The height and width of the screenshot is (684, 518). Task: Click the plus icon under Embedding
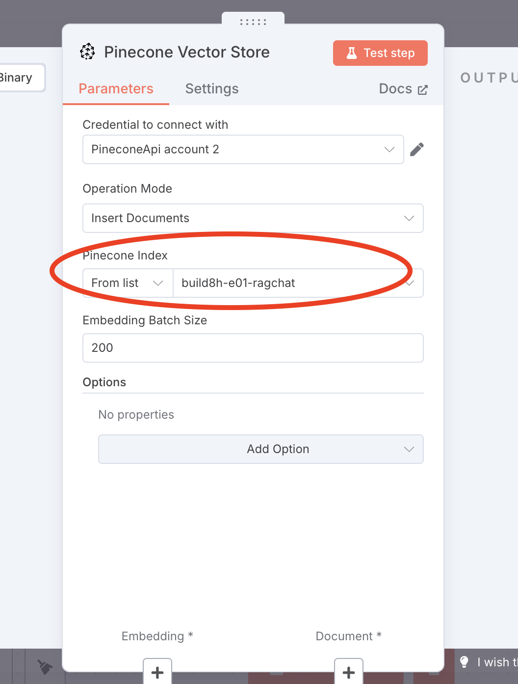point(157,672)
